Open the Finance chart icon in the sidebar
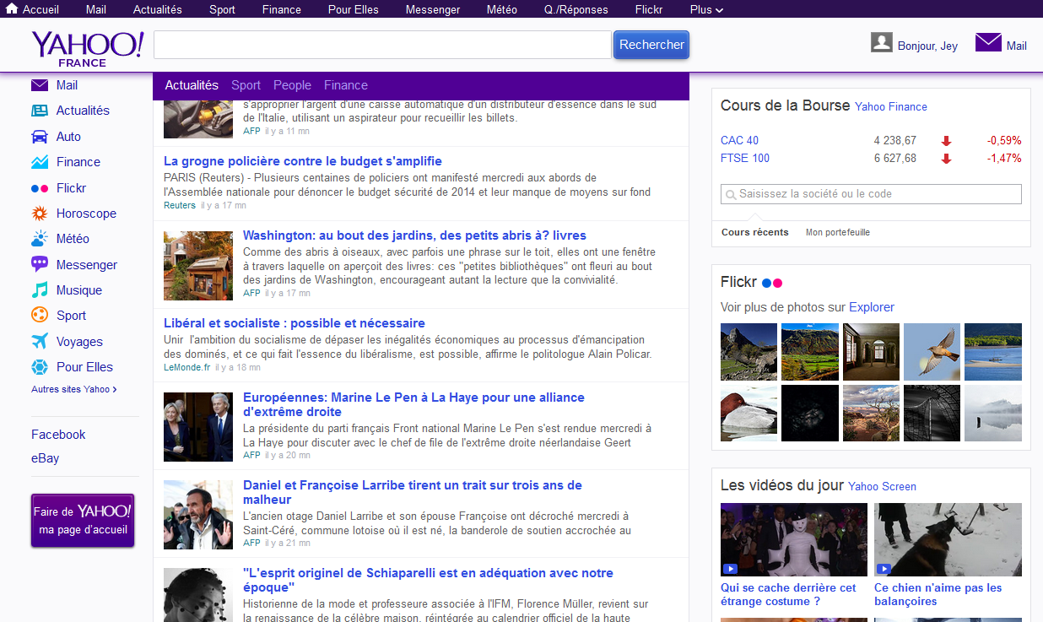The height and width of the screenshot is (622, 1043). click(x=40, y=162)
